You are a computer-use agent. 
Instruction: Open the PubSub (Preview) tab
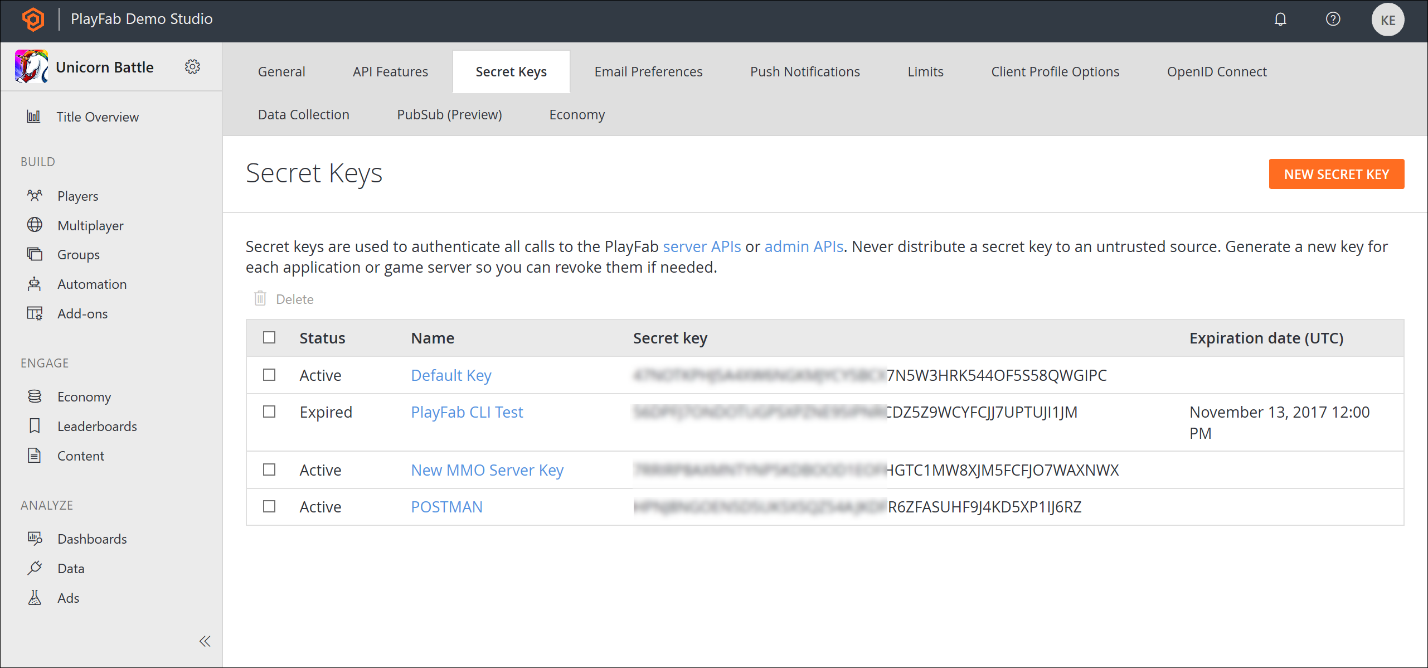point(449,115)
